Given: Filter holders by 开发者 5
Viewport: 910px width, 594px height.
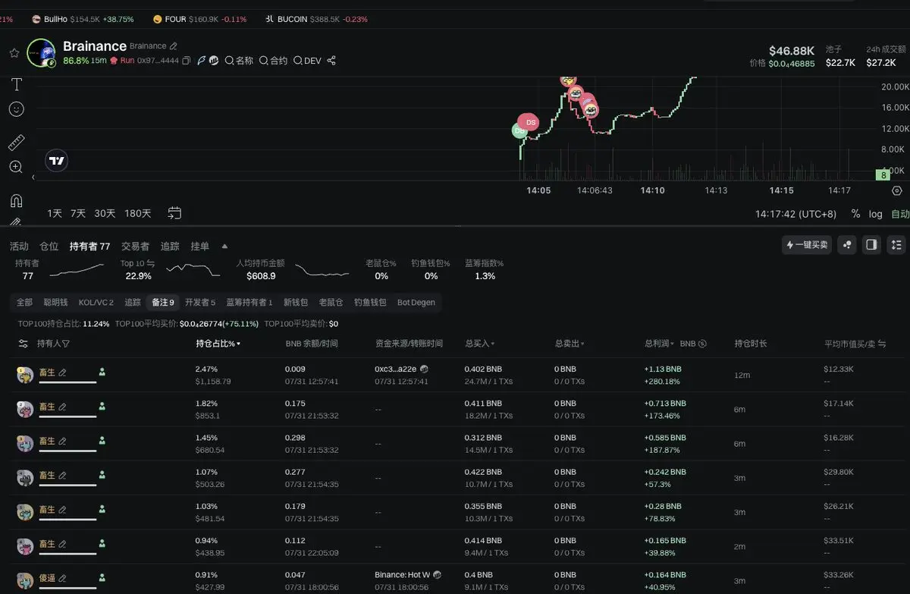Looking at the screenshot, I should coord(200,302).
